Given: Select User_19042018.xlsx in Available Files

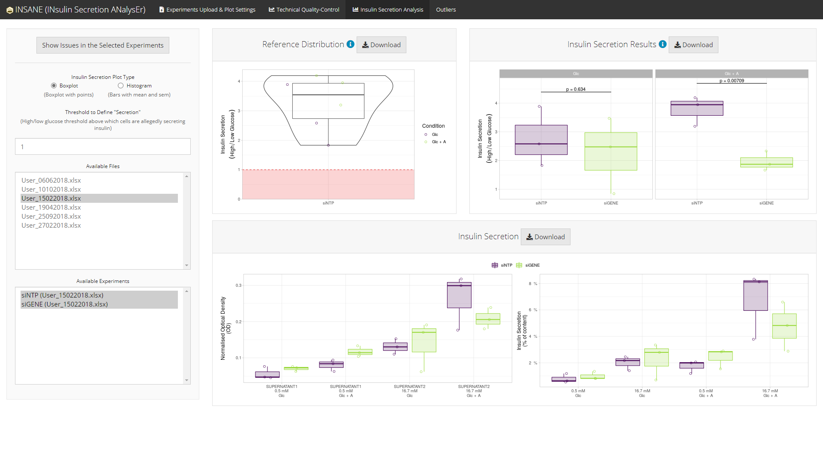Looking at the screenshot, I should [51, 207].
